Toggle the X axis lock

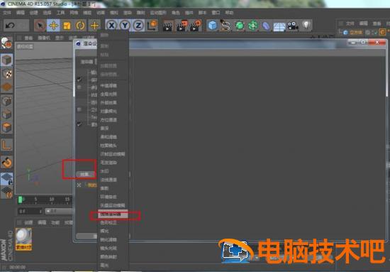coord(111,26)
